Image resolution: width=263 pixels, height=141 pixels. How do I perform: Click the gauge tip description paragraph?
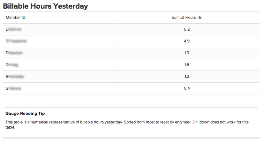click(127, 124)
